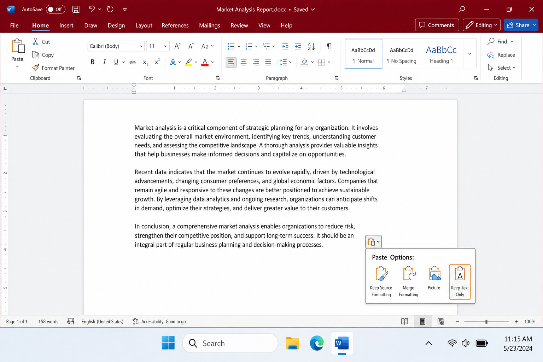Apply yellow text highlight color
Screen dimensions: 543x362
[x=189, y=62]
